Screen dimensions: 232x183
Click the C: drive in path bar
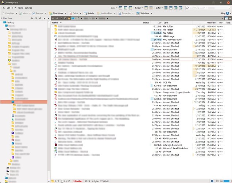78,18
